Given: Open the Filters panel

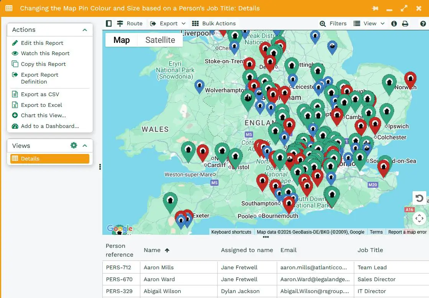Looking at the screenshot, I should point(333,23).
